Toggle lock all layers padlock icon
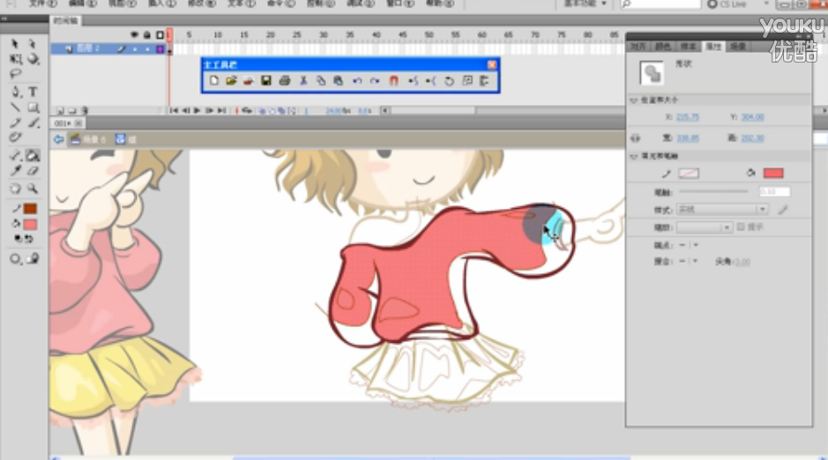This screenshot has height=460, width=828. [x=147, y=35]
